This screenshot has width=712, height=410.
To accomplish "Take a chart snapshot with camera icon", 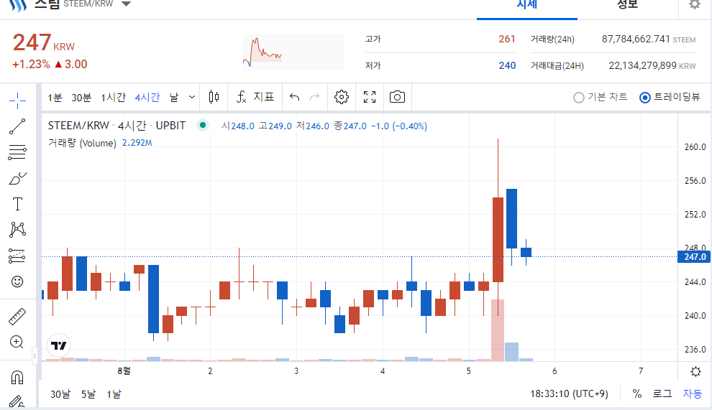I will (397, 97).
